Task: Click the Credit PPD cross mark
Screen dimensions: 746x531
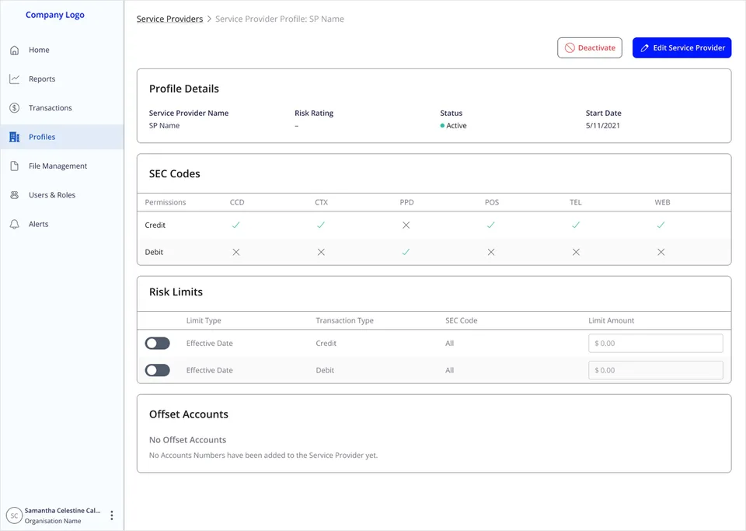Action: (x=406, y=225)
